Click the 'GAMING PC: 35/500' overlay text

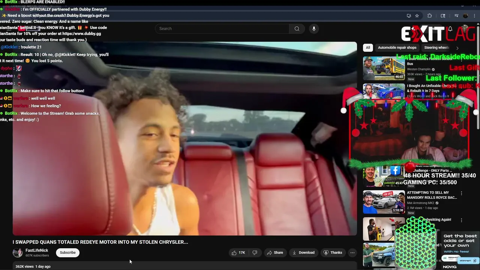tap(430, 182)
